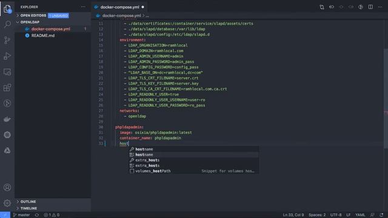Open the Source Control graph icon in activity bar
Image resolution: width=388 pixels, height=218 pixels.
pyautogui.click(x=7, y=104)
